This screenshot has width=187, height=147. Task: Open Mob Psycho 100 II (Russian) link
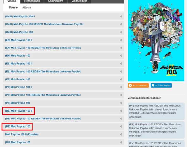click(22, 134)
